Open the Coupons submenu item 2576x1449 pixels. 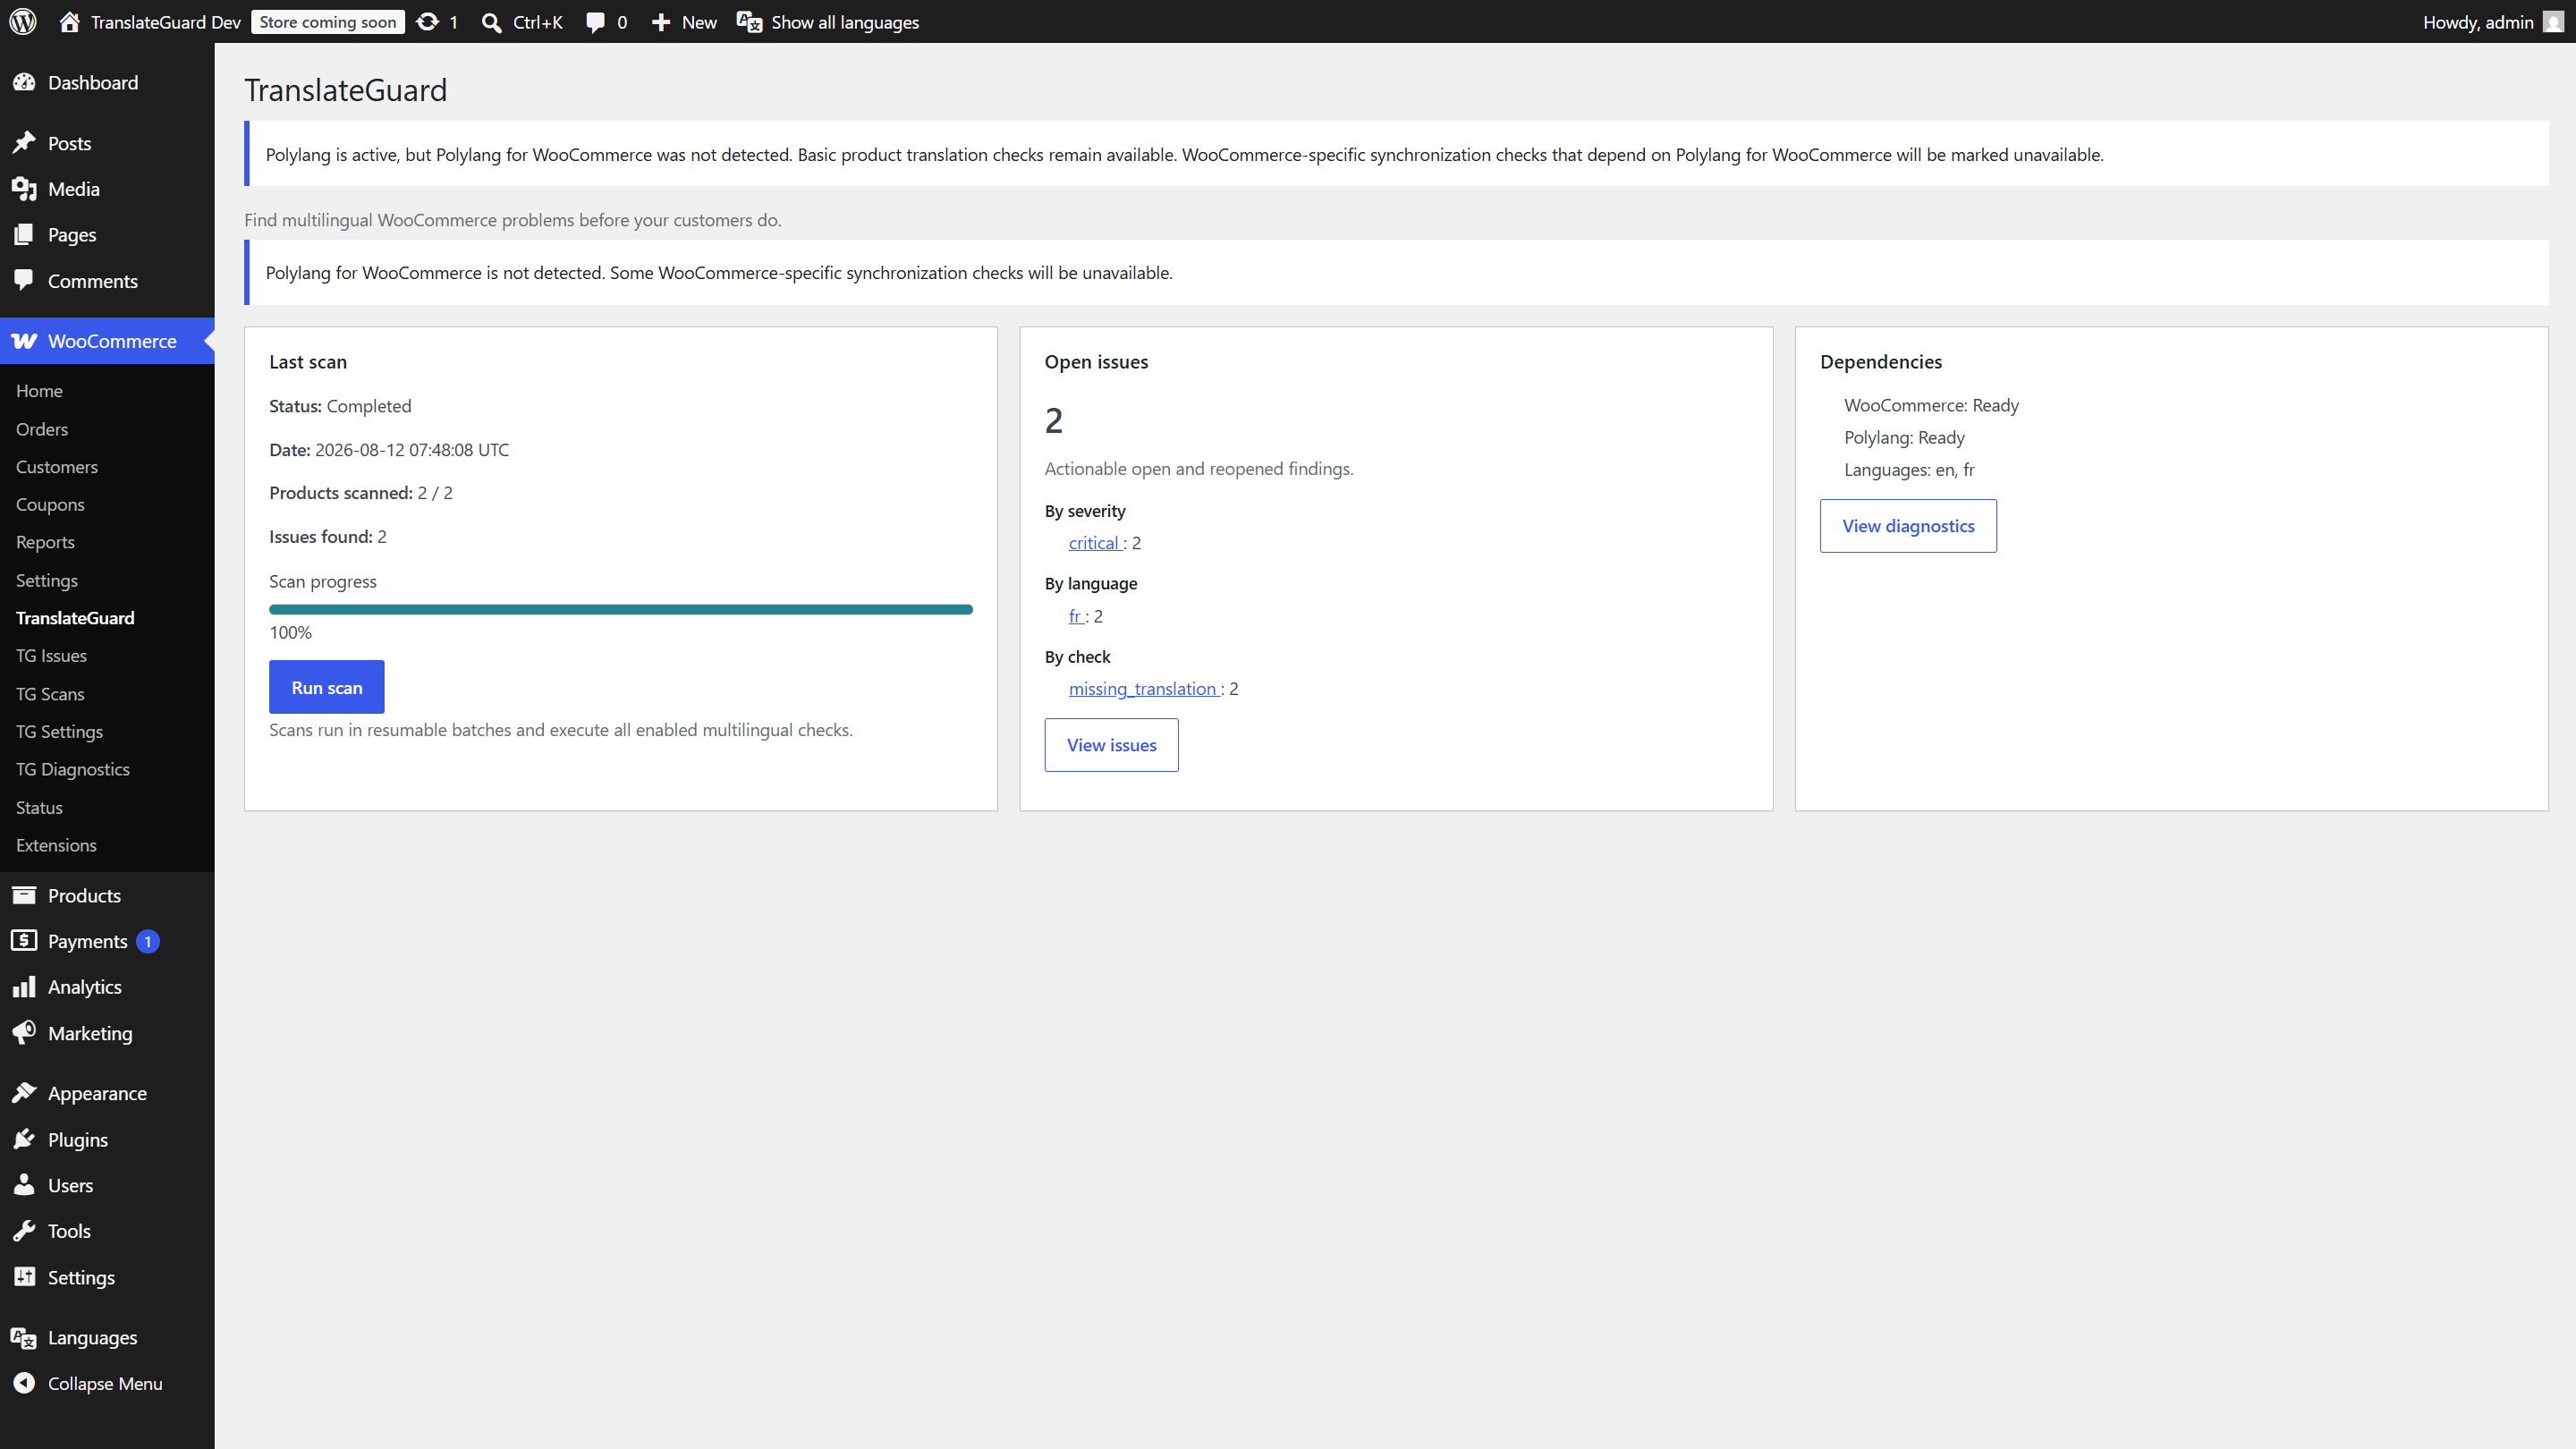click(x=50, y=505)
